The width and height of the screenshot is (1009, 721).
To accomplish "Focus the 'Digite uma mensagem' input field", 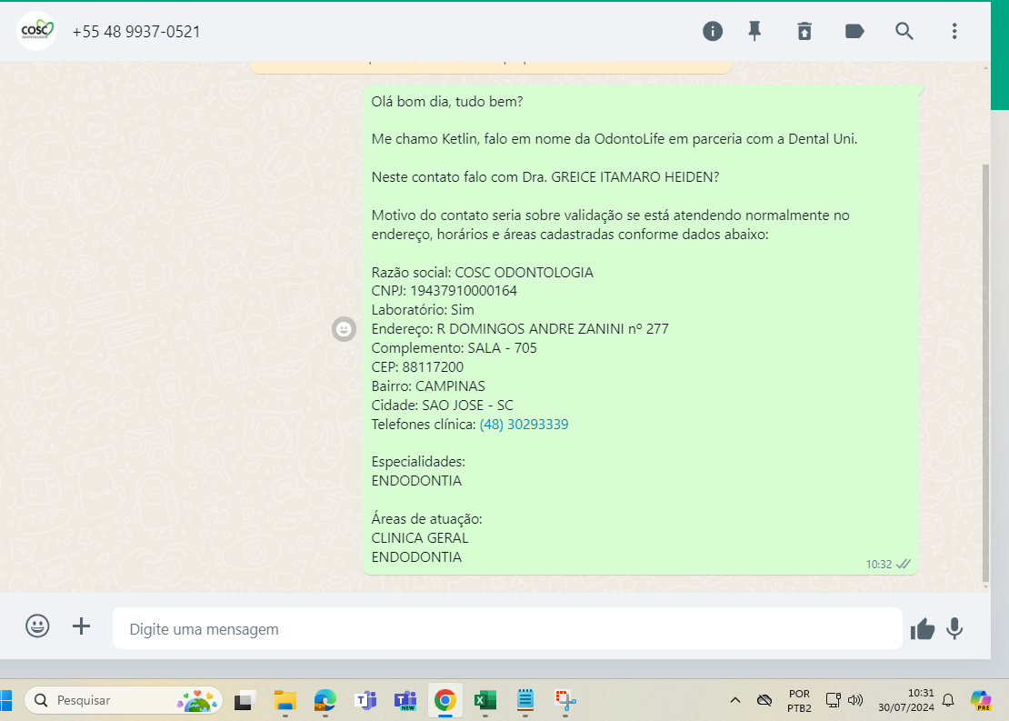I will coord(507,629).
